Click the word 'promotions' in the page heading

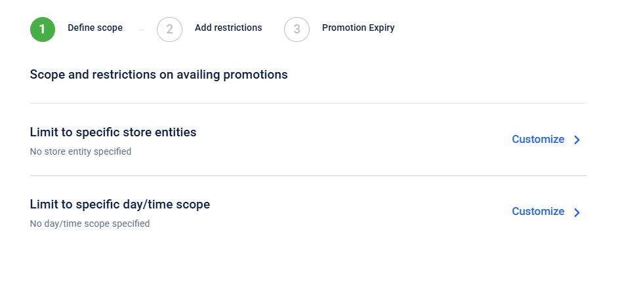pos(255,75)
